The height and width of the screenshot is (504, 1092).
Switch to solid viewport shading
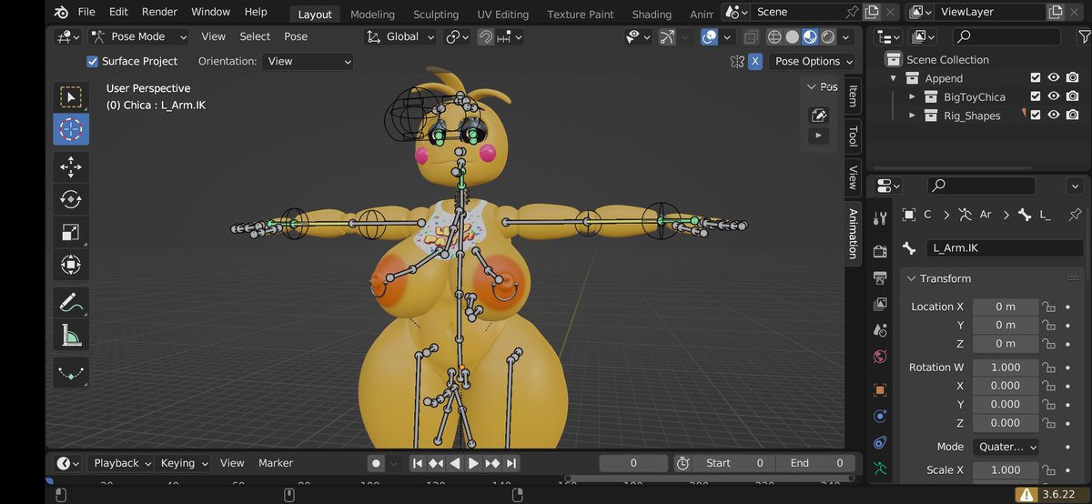792,37
